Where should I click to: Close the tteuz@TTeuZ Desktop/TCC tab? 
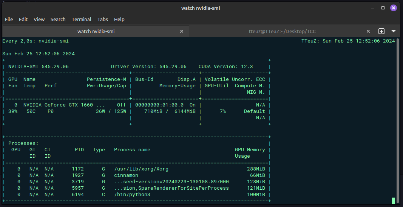[x=368, y=31]
